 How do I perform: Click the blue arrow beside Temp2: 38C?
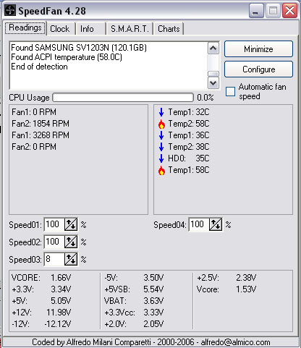(161, 147)
